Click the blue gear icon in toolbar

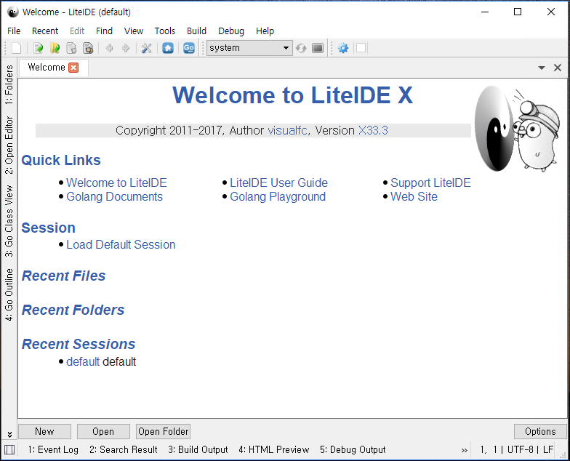tap(343, 48)
